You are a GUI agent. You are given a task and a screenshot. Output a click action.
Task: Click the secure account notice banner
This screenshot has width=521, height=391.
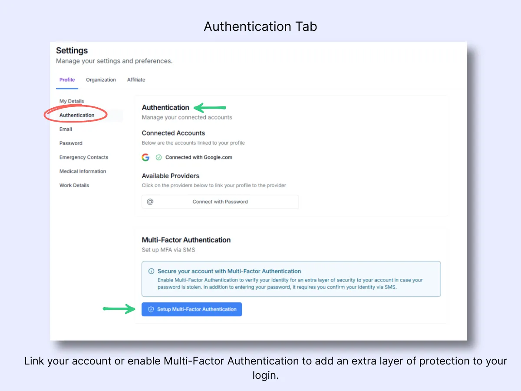291,279
